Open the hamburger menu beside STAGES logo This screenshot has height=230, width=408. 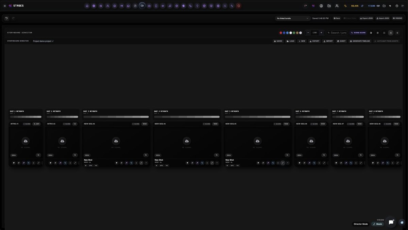5,6
